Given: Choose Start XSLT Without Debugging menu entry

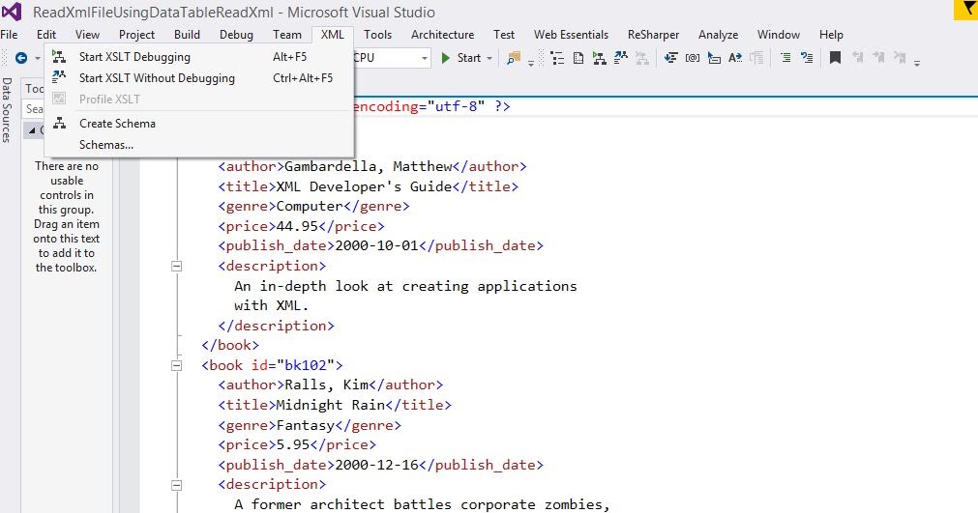Looking at the screenshot, I should pyautogui.click(x=199, y=78).
